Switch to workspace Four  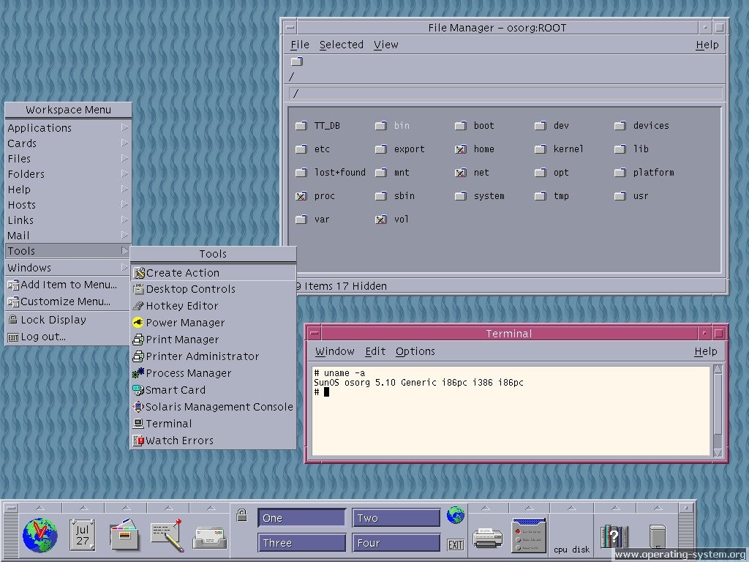pos(396,543)
